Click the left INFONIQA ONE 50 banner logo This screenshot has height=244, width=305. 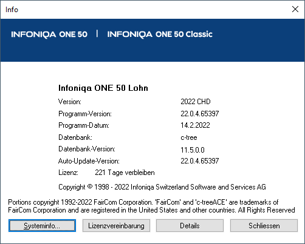pos(49,34)
